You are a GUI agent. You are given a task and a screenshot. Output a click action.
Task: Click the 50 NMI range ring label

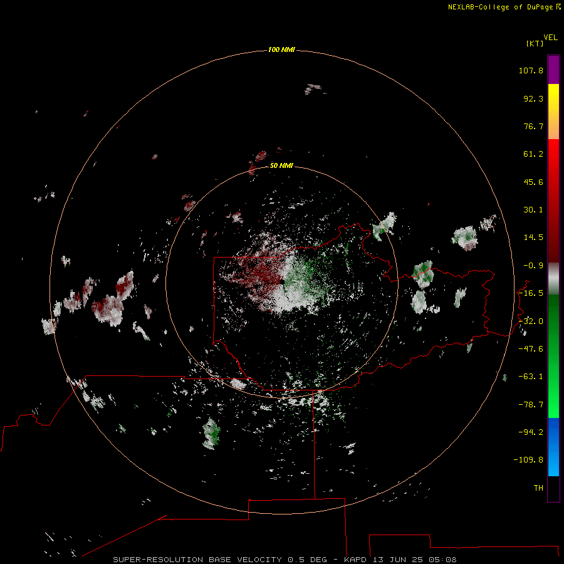coord(281,165)
